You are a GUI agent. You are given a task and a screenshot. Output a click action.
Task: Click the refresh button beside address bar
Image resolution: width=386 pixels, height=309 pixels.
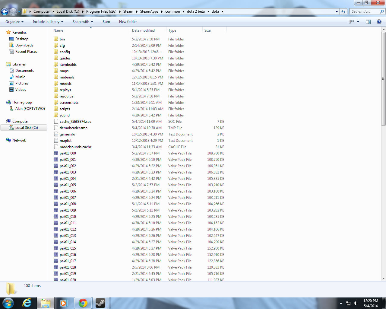click(x=343, y=11)
